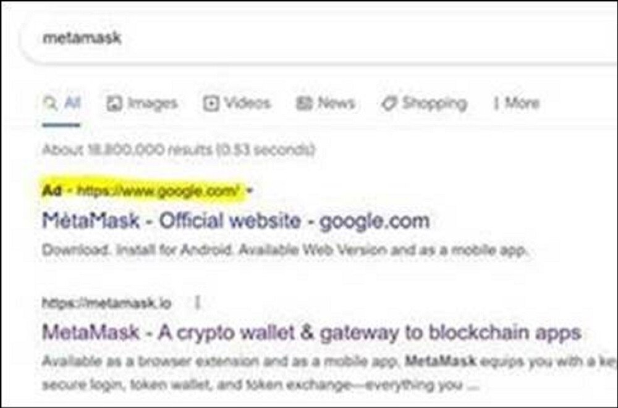618x408 pixels.
Task: Click the Shopping tab tag icon
Action: (x=388, y=103)
